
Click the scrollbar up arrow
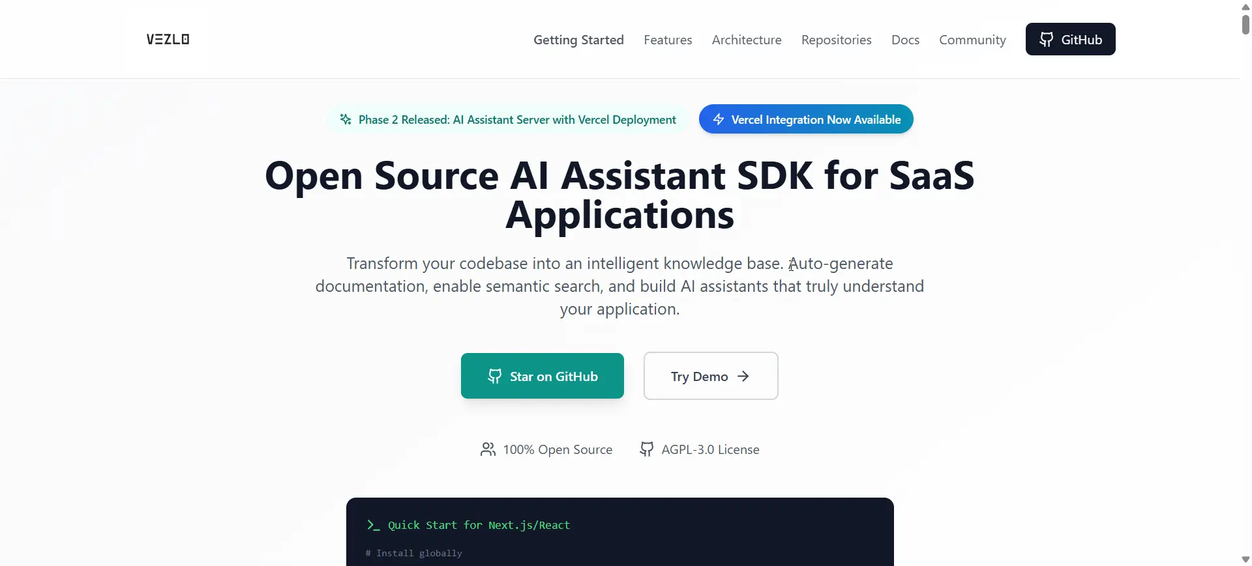(x=1245, y=7)
